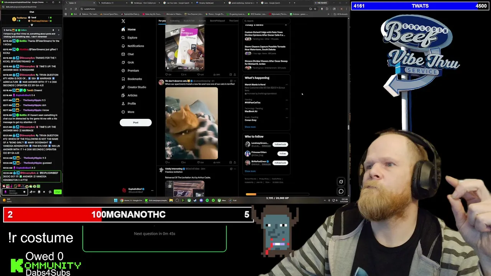Bookmark the We don't deserve cats post
491x276 pixels.
pyautogui.click(x=231, y=162)
